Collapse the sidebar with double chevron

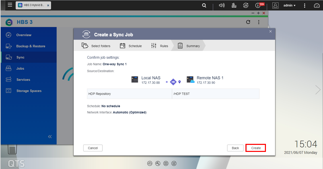pos(50,136)
